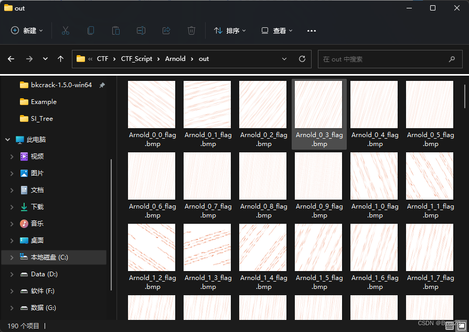Open Music (音乐) in sidebar
Screen dimensions: 469x332
click(31, 224)
